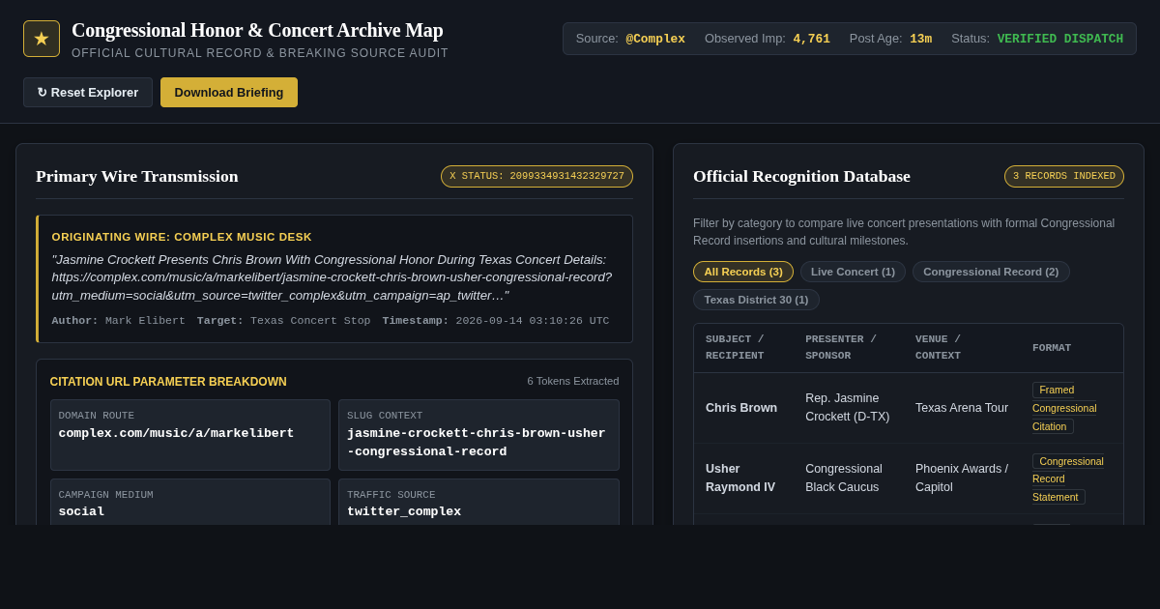Click the Texas Arena Tour venue cell

(962, 408)
